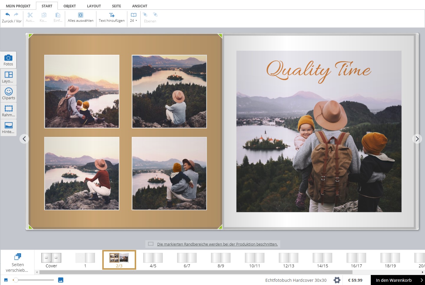Viewport: 425px width, 285px height.
Task: Go to next page spread arrow
Action: tap(417, 139)
